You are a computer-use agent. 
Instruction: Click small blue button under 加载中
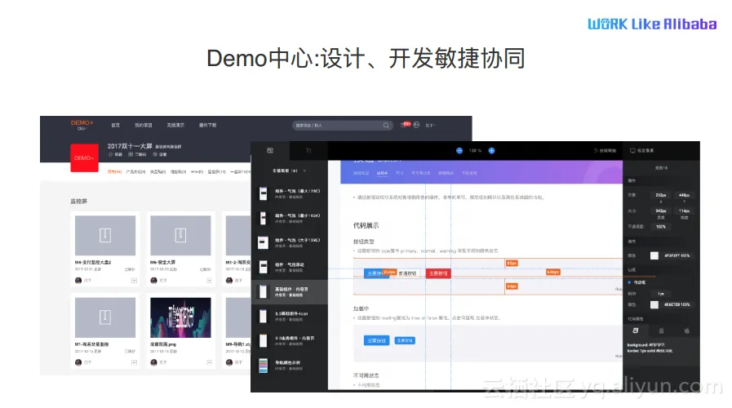(405, 341)
